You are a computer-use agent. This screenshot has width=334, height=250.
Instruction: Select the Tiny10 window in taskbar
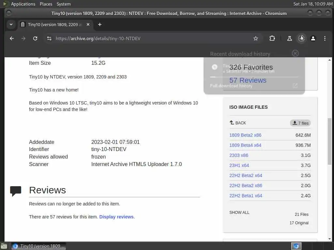coord(38,246)
